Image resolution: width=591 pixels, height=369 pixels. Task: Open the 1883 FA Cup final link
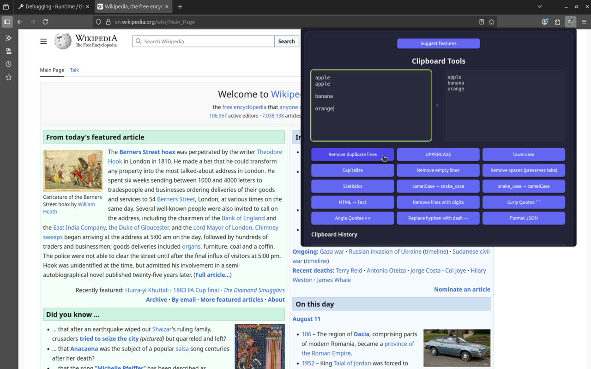pos(196,290)
